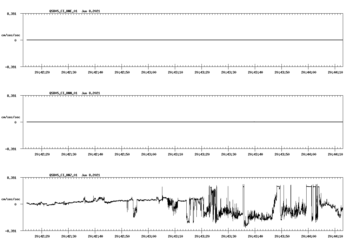Click the flat trace line in HNN chart
Screen dimensions: 362x246
coord(185,122)
